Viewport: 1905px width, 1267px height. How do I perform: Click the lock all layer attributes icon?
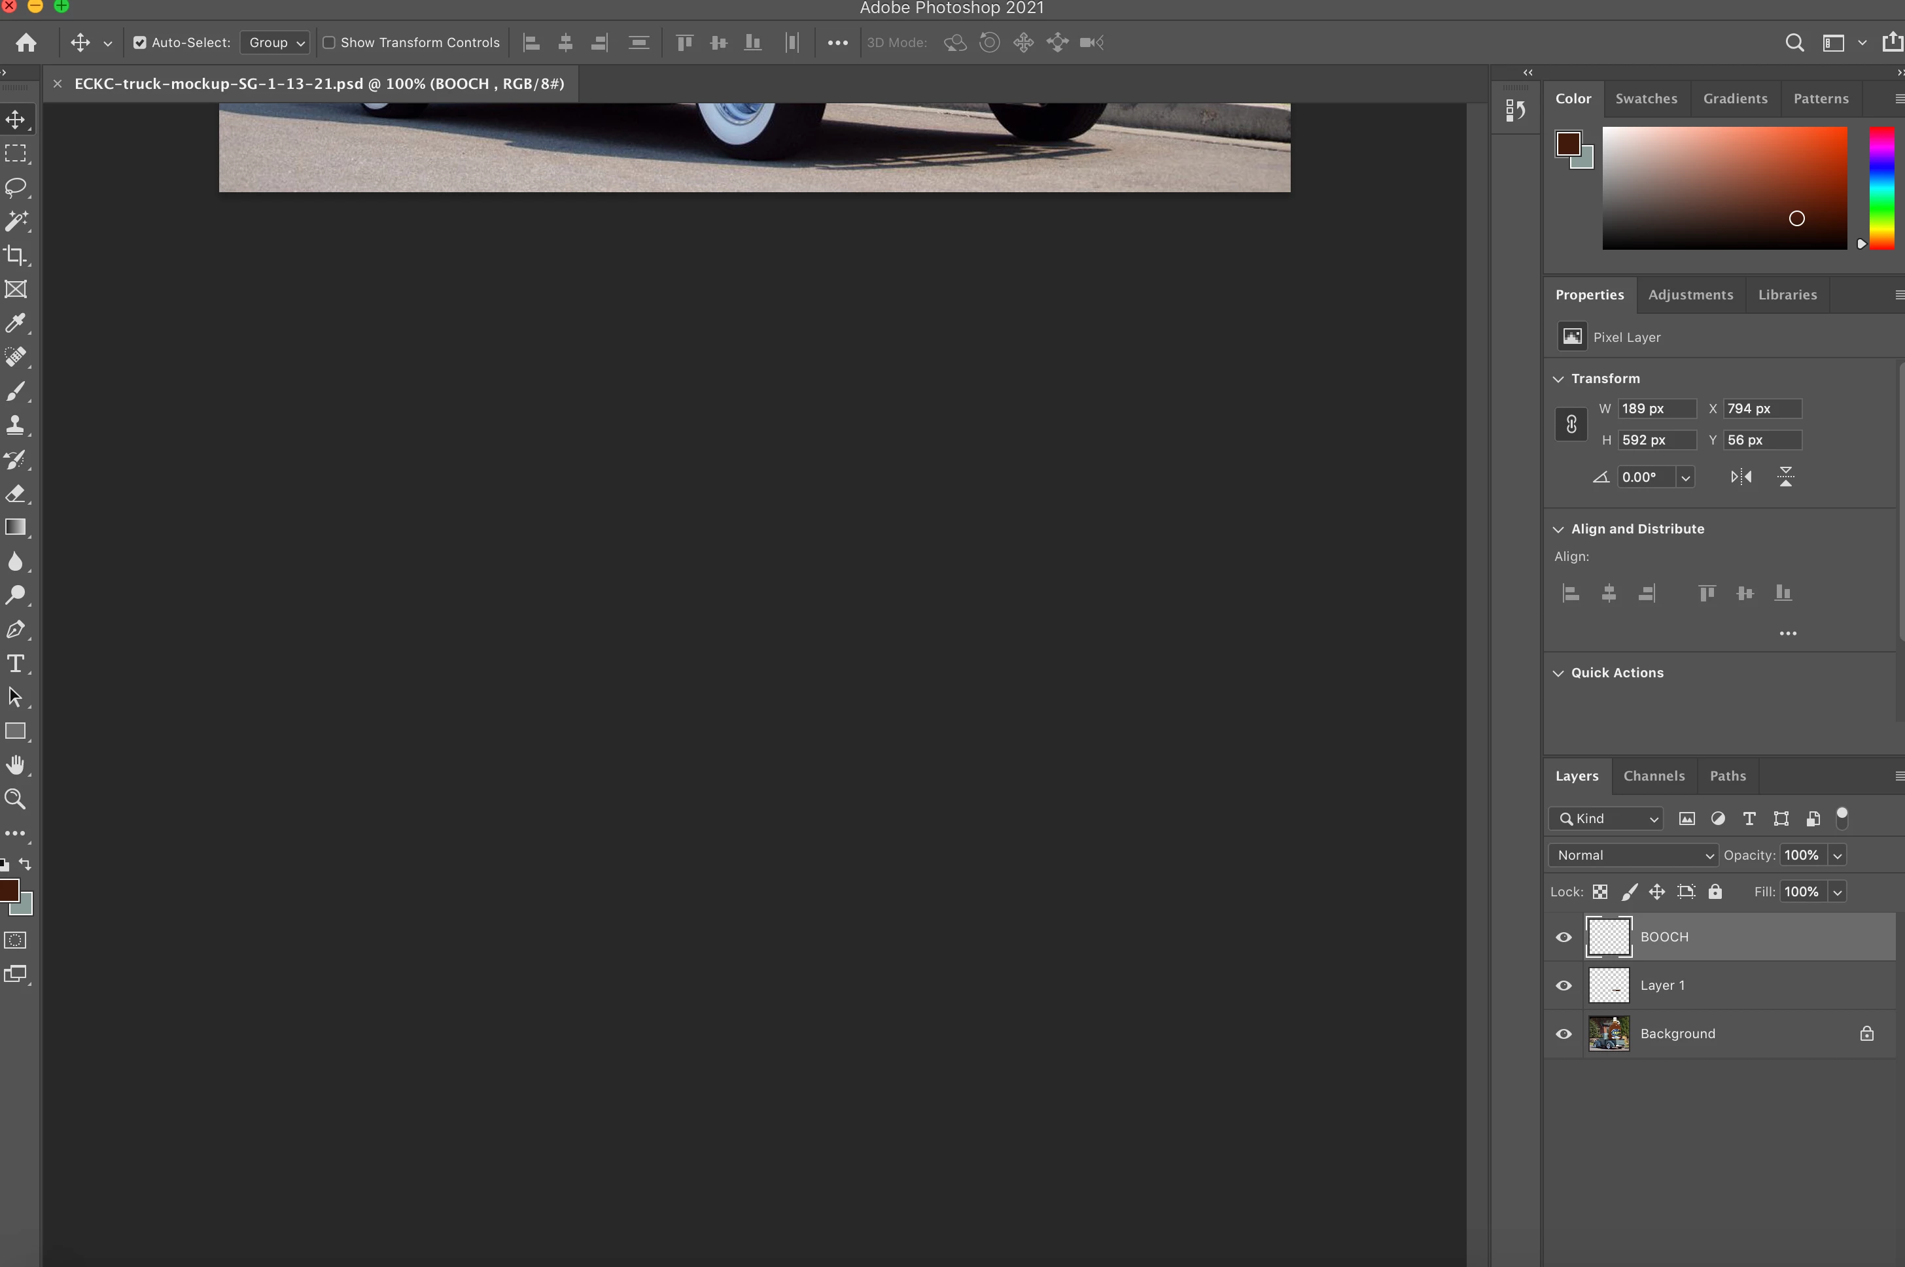tap(1715, 891)
